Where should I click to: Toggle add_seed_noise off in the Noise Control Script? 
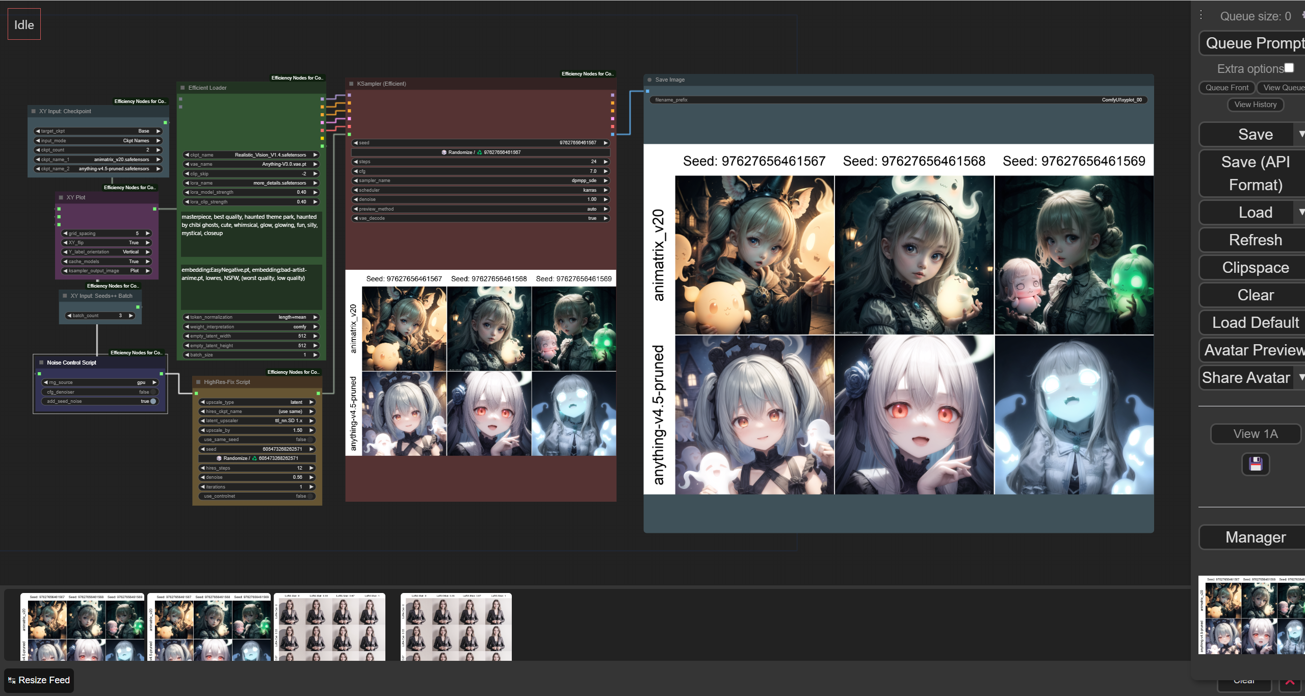tap(153, 401)
